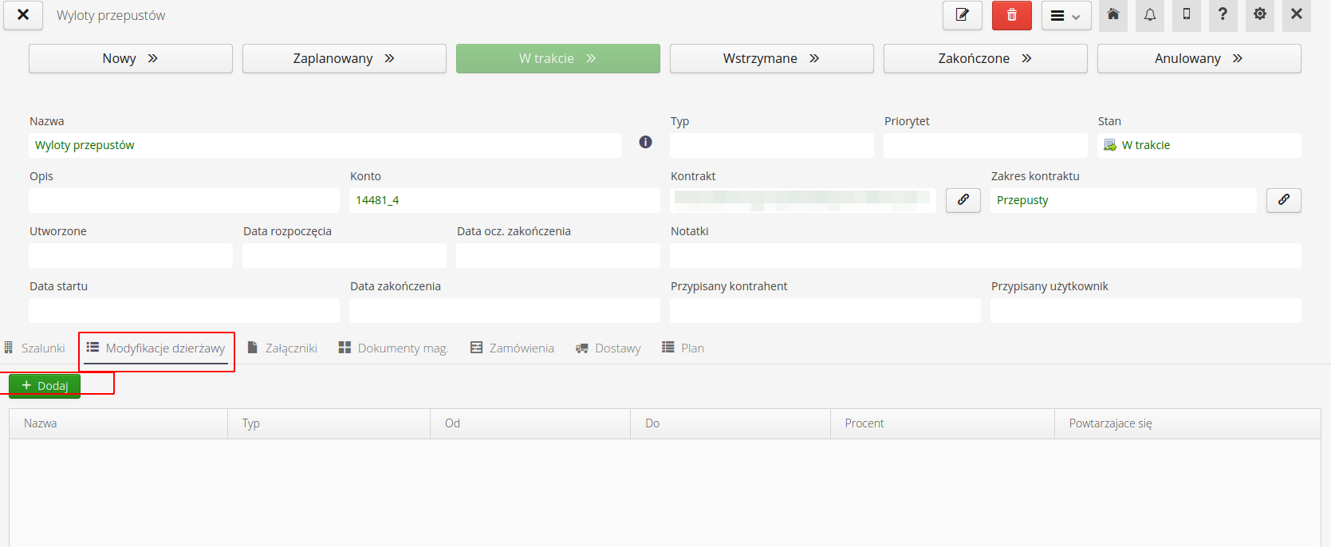1331x547 pixels.
Task: Click the mobile device icon
Action: pos(1187,15)
